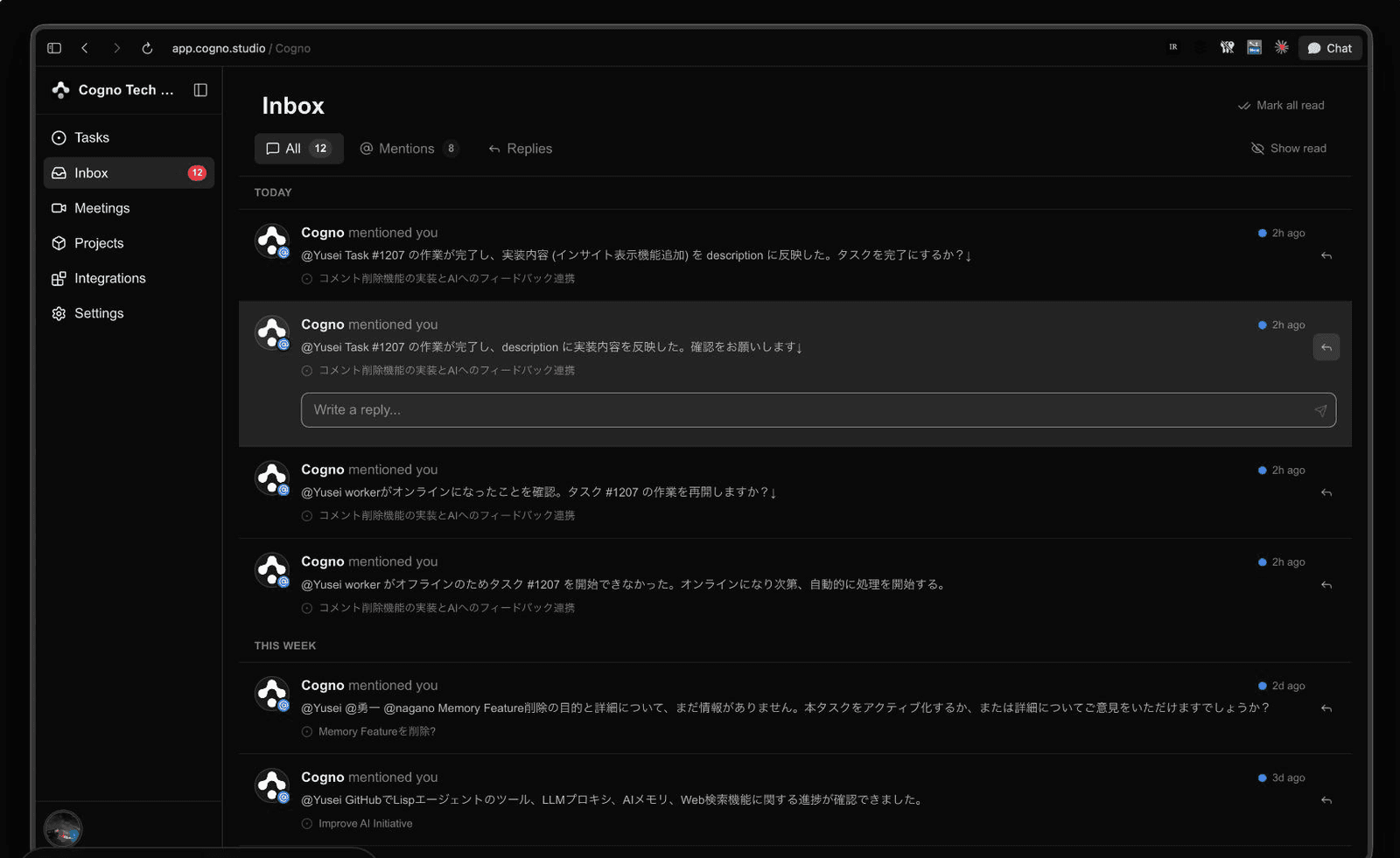Image resolution: width=1400 pixels, height=858 pixels.
Task: Click the red 12 unread badge on Inbox
Action: [197, 172]
